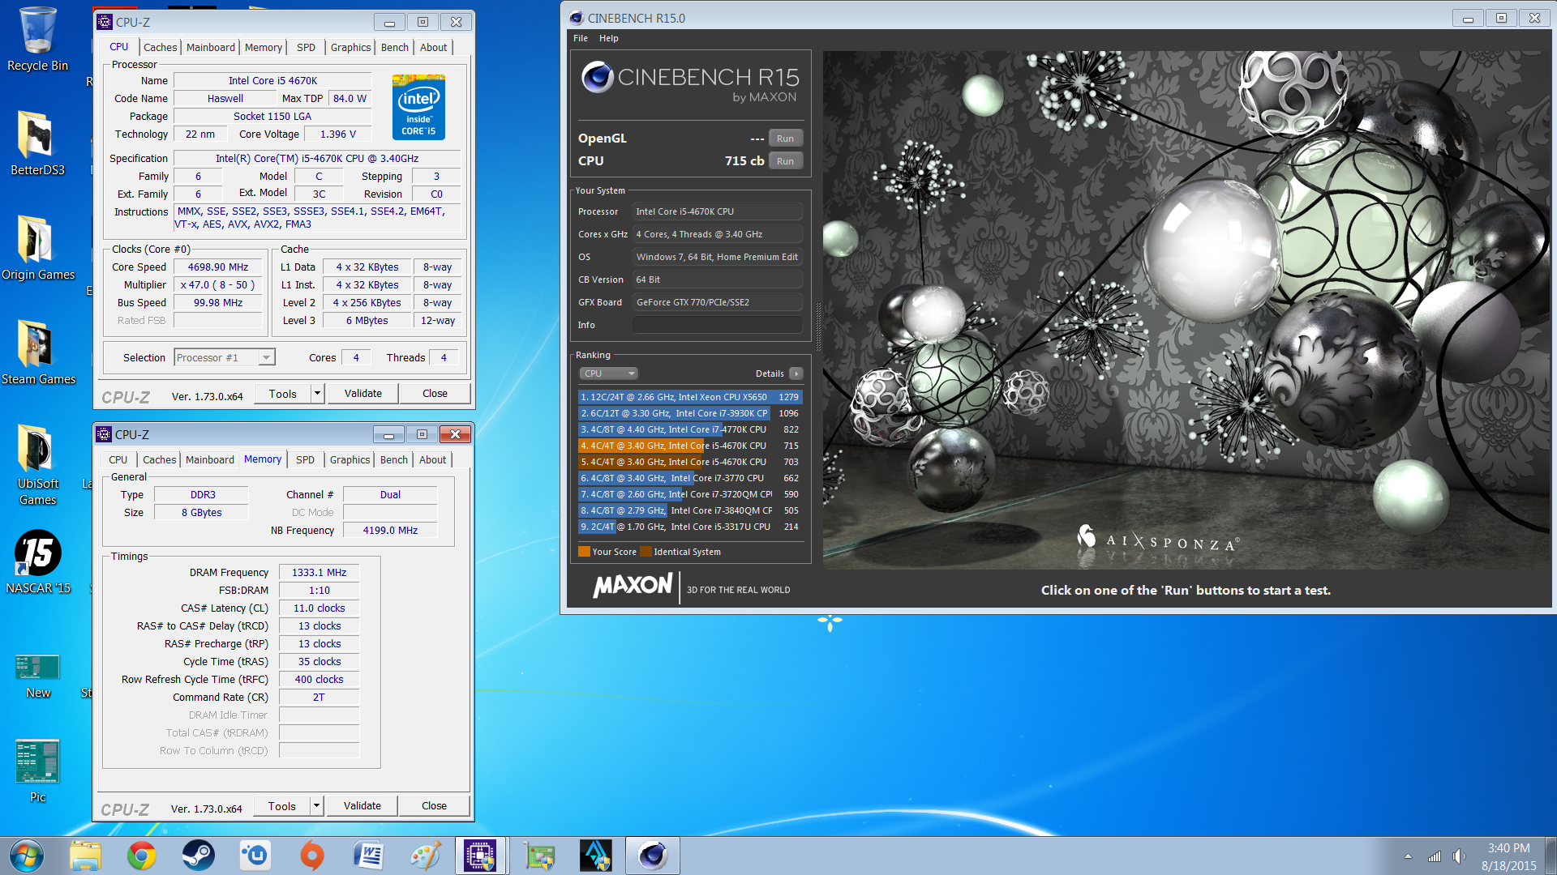Launch BetterDS3 from the desktop
Image resolution: width=1557 pixels, height=875 pixels.
coord(37,143)
